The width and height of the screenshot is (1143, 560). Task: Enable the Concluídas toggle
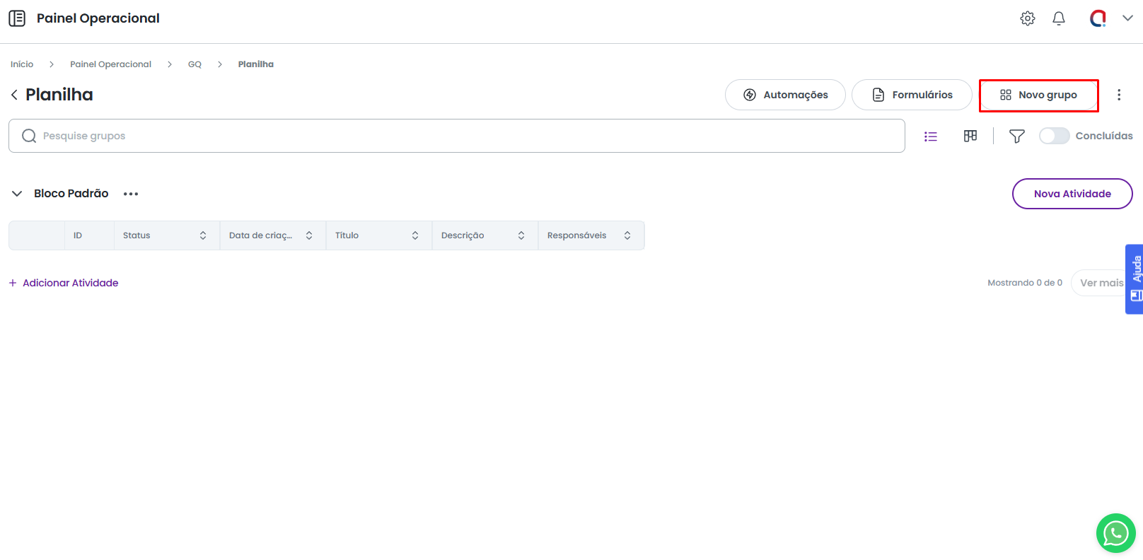coord(1054,136)
